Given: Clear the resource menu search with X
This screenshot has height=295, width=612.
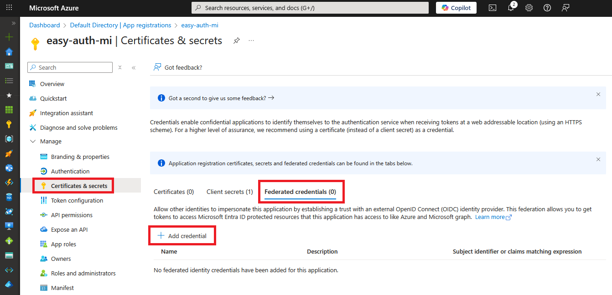Looking at the screenshot, I should point(120,67).
